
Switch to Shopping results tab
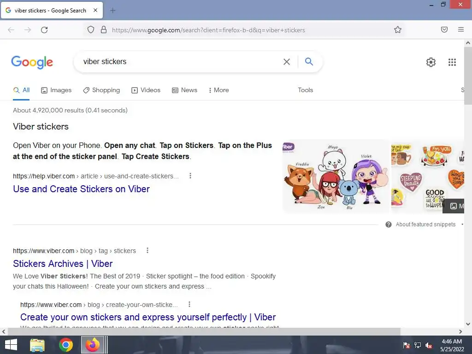coord(101,90)
